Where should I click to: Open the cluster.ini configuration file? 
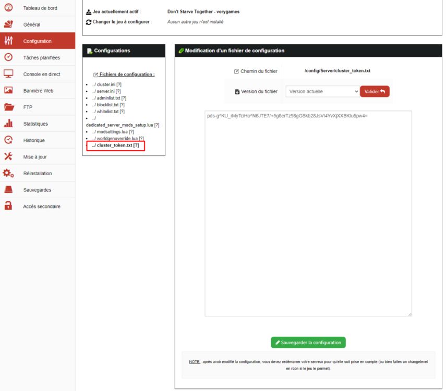pos(105,84)
